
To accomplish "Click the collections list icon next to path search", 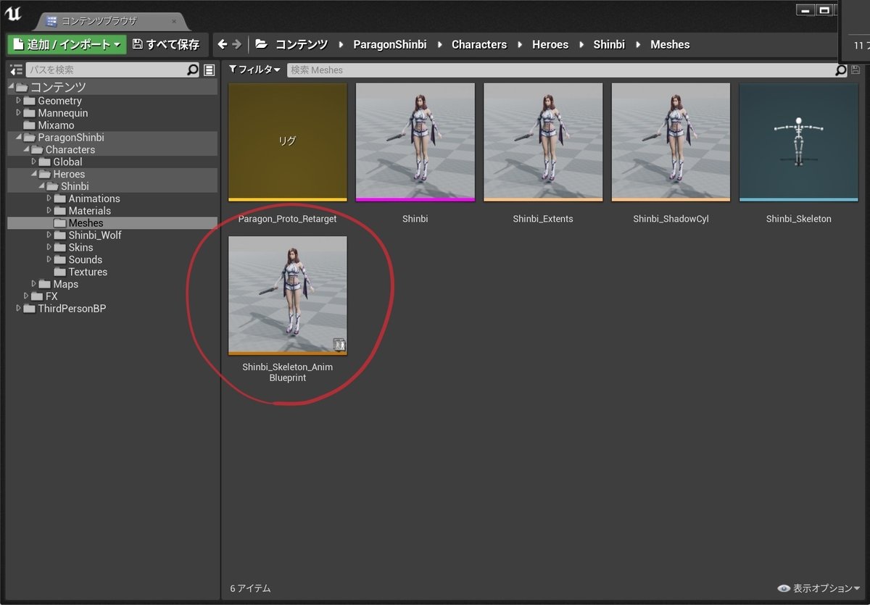I will click(x=209, y=70).
